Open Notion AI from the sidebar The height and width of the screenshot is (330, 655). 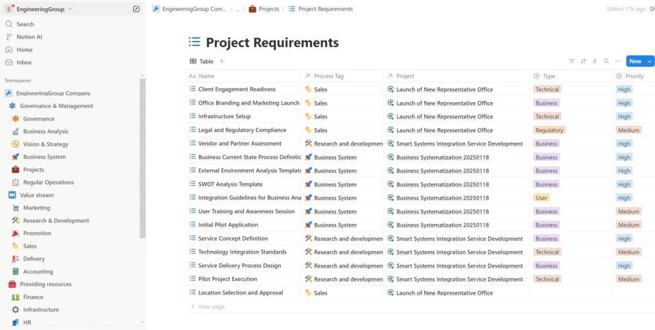[29, 37]
